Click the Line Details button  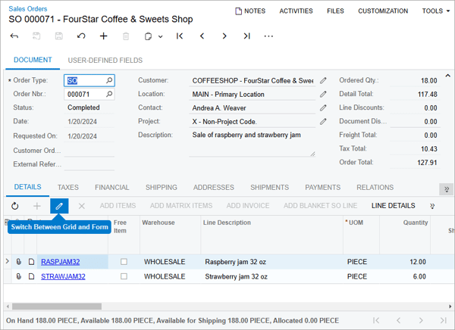[x=393, y=206]
